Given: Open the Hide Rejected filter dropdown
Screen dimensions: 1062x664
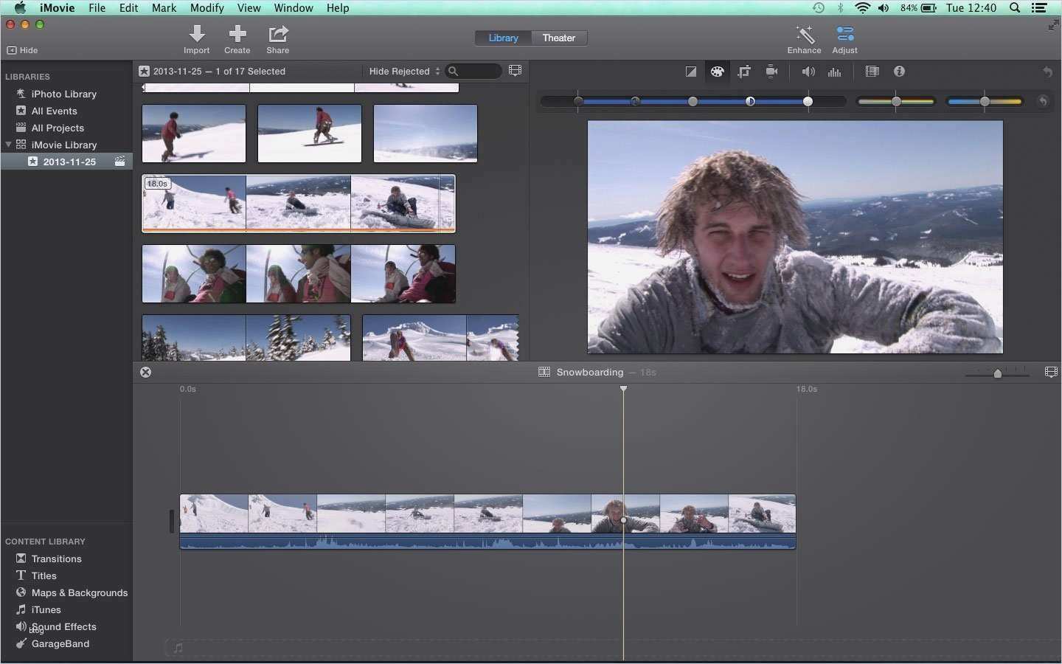Looking at the screenshot, I should 404,72.
